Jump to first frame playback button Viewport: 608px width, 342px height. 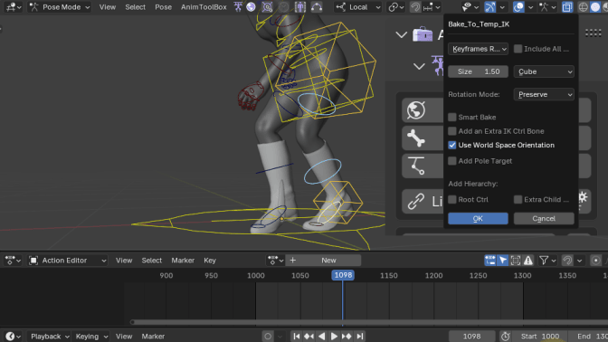297,337
